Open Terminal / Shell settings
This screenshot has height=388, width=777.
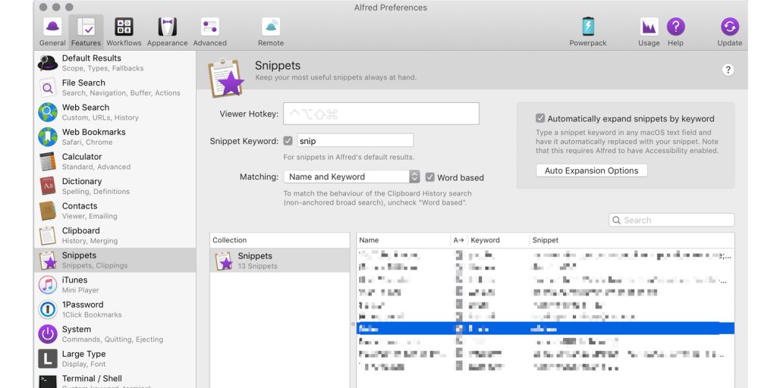(115, 380)
